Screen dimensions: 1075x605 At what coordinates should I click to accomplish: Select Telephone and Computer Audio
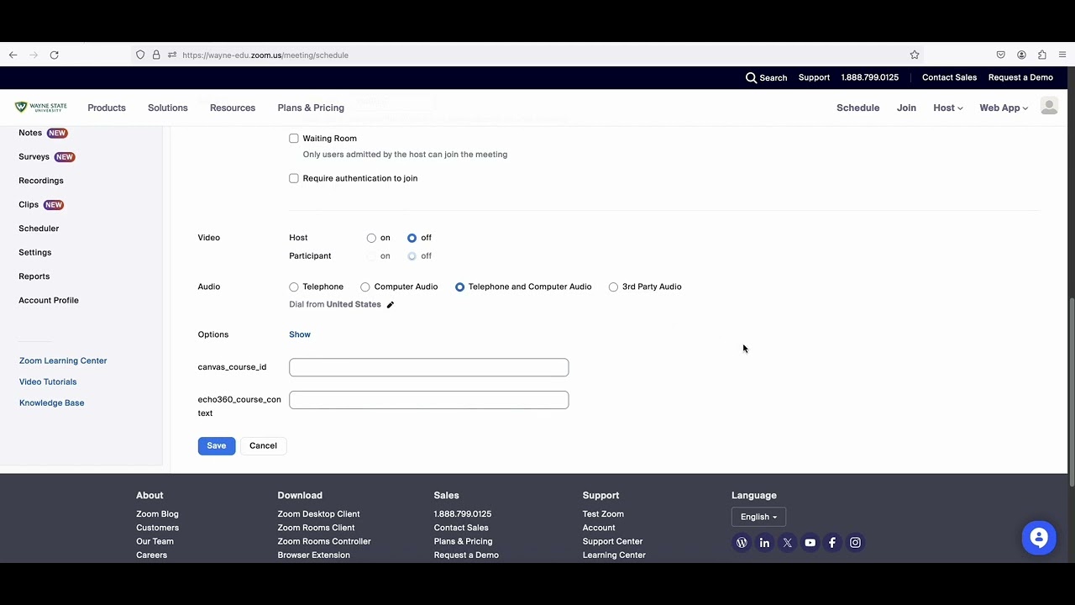click(x=459, y=287)
